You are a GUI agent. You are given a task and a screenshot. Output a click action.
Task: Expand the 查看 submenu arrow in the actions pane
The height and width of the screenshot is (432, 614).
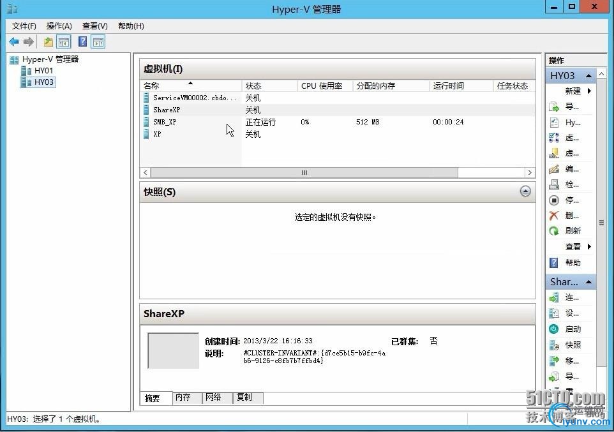click(x=589, y=247)
